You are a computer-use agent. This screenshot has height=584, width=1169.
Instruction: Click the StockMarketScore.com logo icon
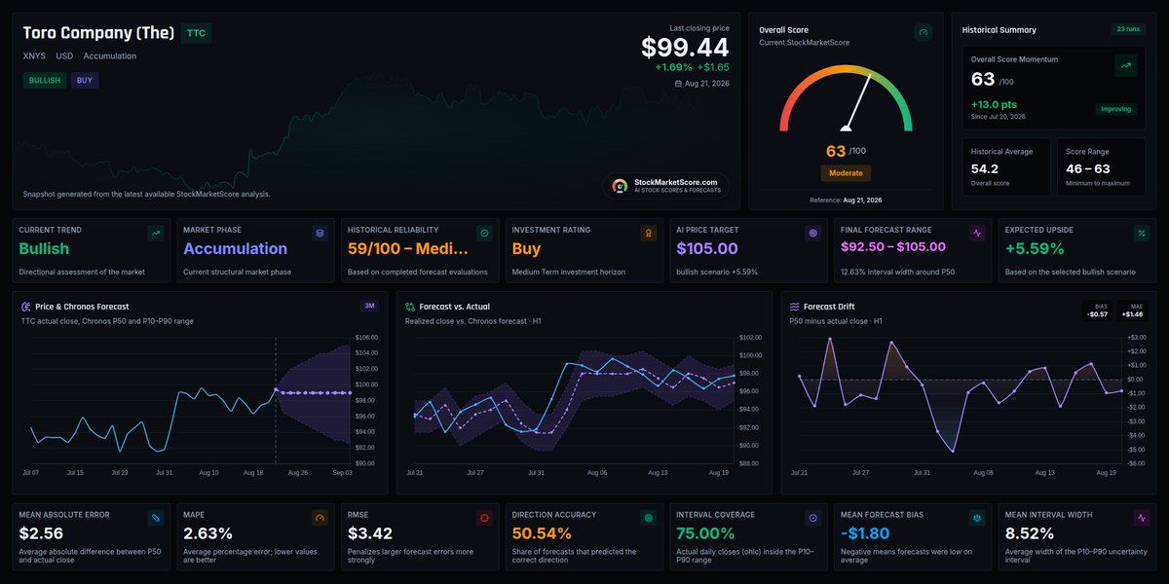(620, 186)
